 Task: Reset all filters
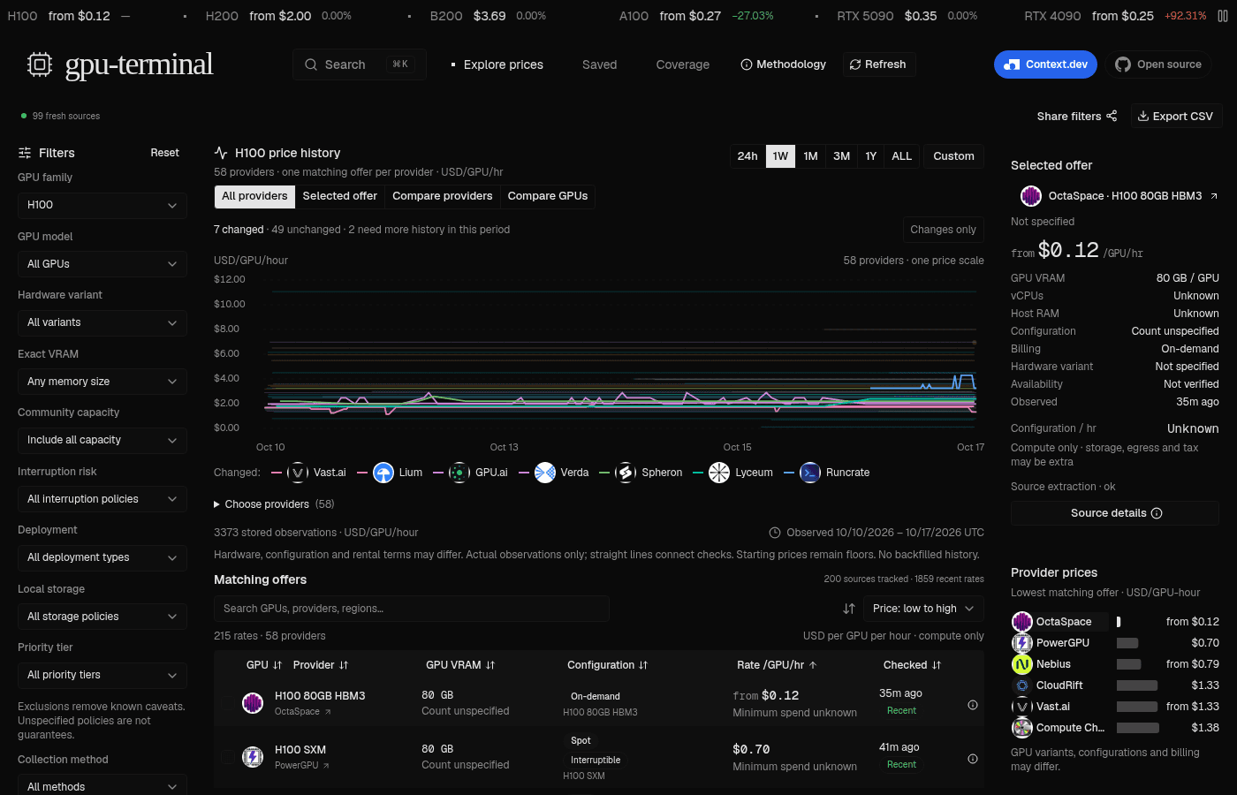tap(164, 153)
